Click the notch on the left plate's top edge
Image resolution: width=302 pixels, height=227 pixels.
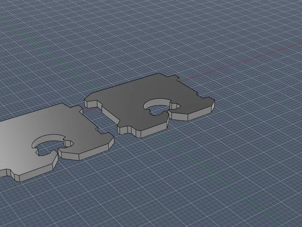(79, 109)
